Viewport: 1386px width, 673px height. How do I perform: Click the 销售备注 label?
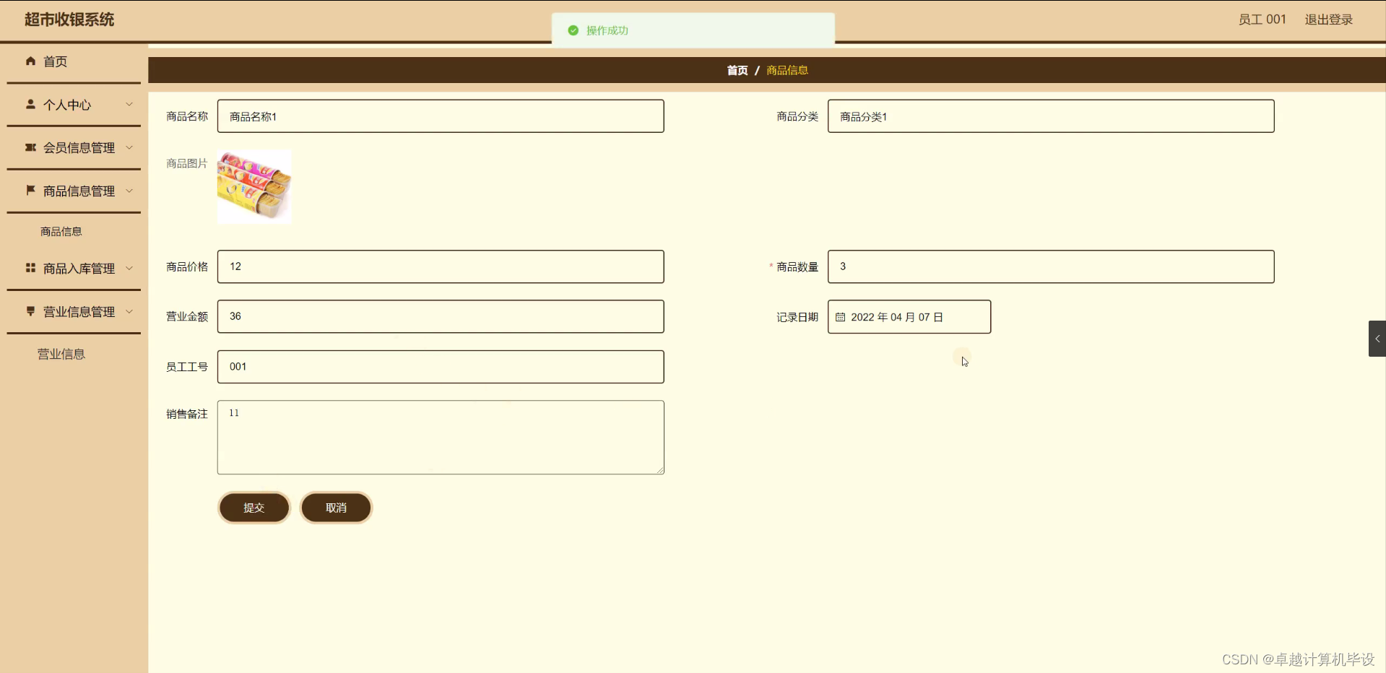pyautogui.click(x=187, y=414)
